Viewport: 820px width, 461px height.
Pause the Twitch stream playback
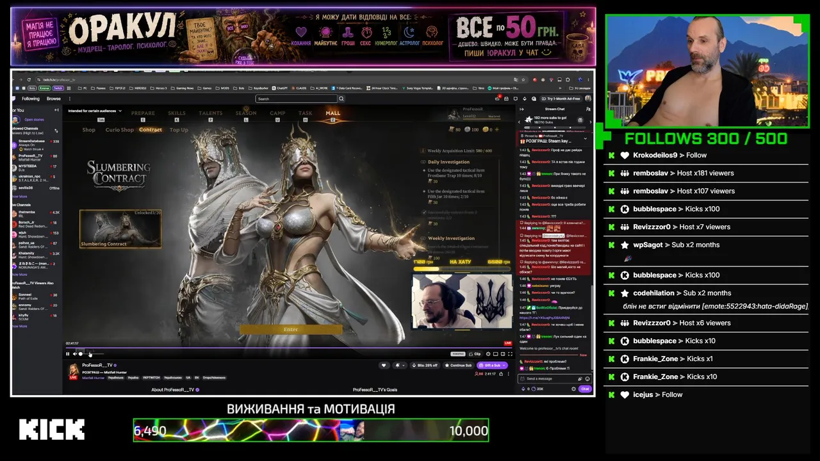point(67,354)
